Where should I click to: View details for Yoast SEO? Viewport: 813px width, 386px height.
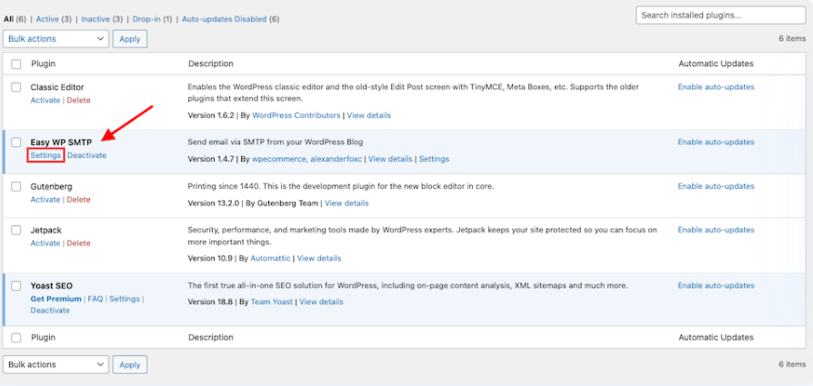(x=321, y=302)
